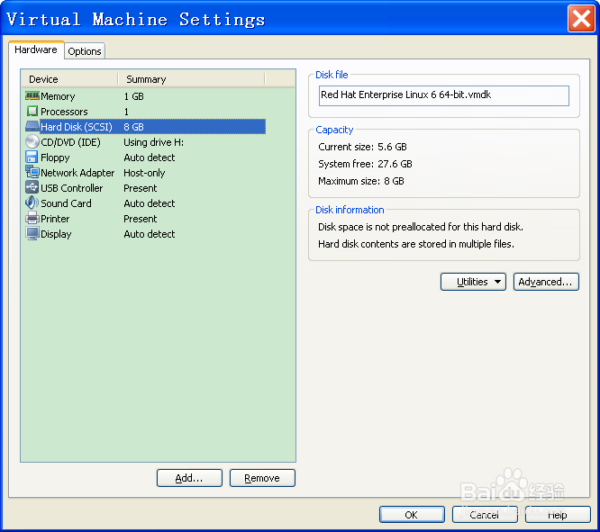This screenshot has height=532, width=600.
Task: Cancel the settings dialog
Action: point(485,515)
